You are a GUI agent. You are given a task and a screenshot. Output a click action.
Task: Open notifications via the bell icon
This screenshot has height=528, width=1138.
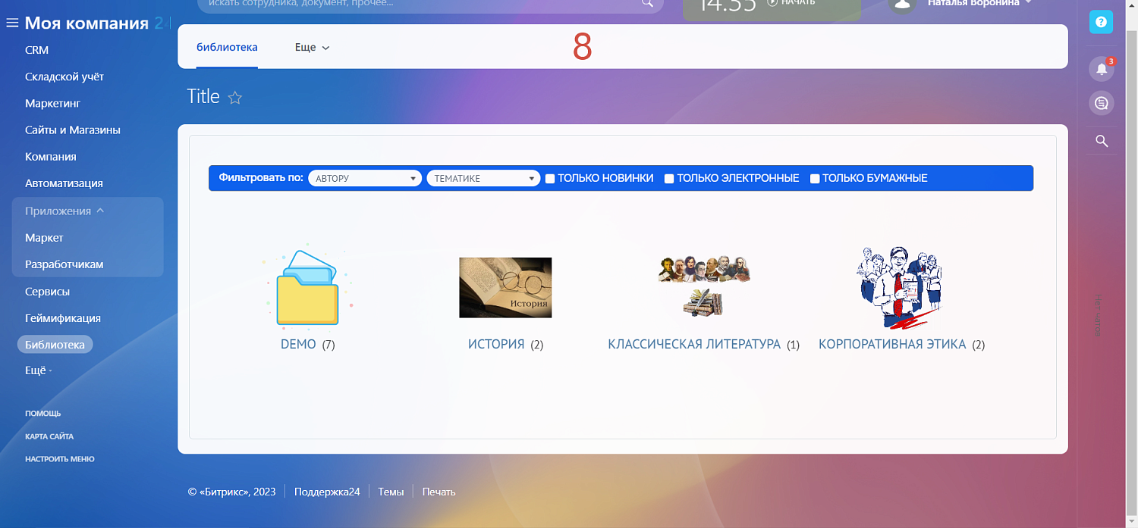click(1101, 68)
